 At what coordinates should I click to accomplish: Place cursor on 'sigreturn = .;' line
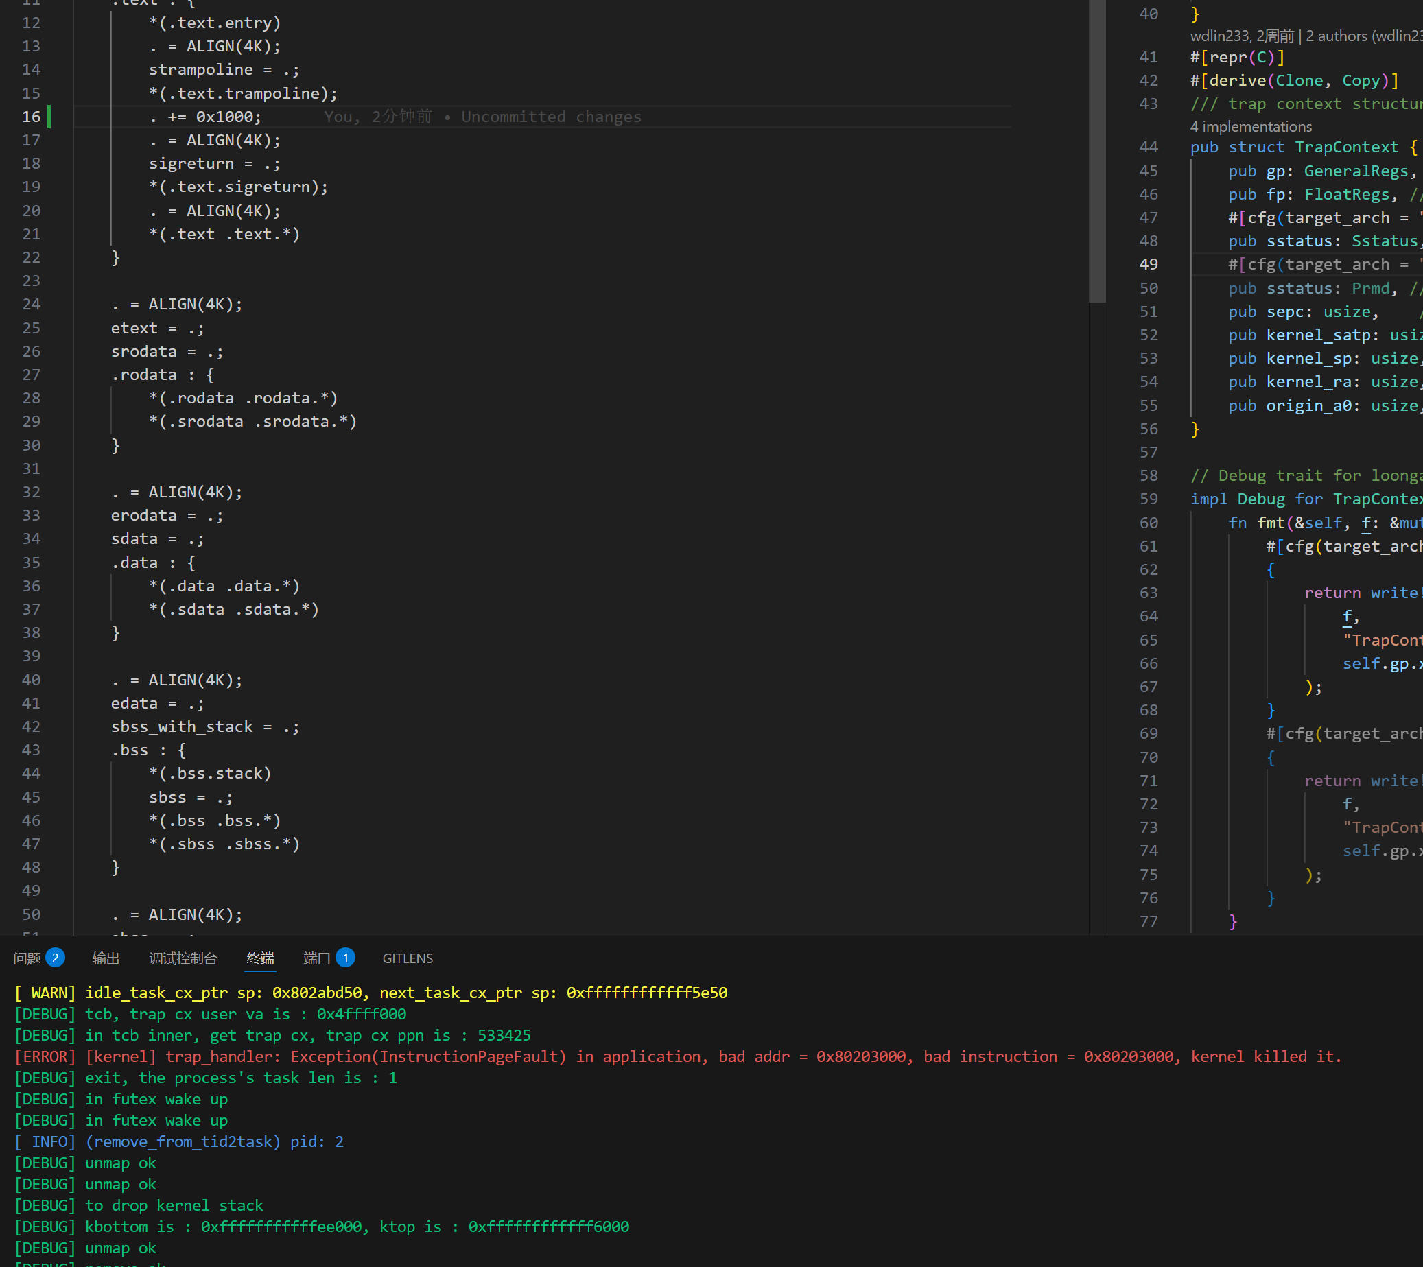pos(214,163)
